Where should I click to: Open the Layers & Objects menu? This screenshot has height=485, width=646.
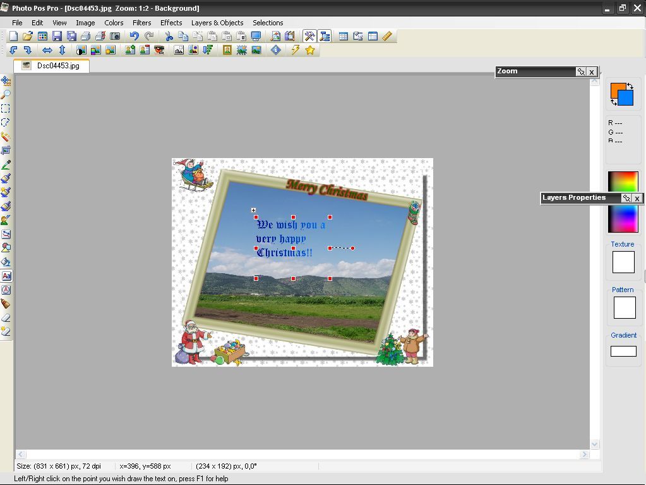(x=217, y=23)
